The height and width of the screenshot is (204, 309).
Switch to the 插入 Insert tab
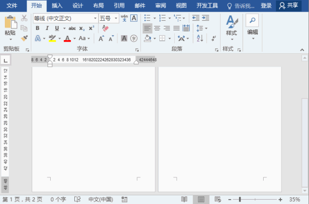click(x=57, y=6)
